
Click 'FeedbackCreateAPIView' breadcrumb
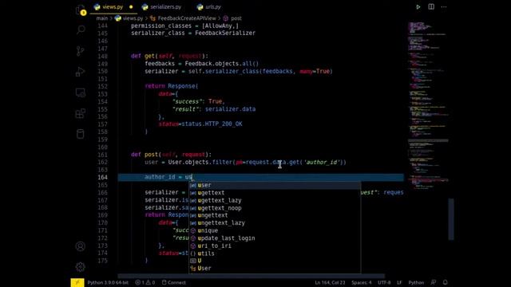click(x=187, y=18)
